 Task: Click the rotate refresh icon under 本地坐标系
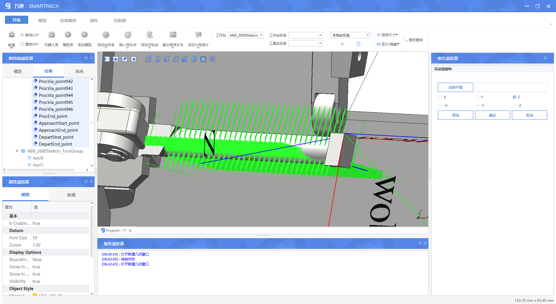pyautogui.click(x=359, y=44)
